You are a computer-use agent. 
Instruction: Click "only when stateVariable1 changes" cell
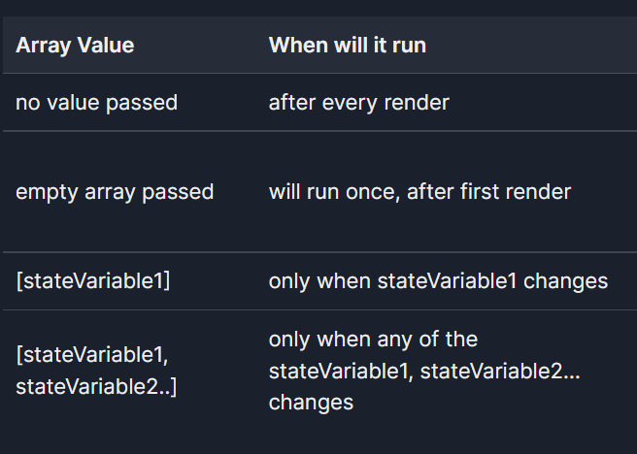[438, 281]
